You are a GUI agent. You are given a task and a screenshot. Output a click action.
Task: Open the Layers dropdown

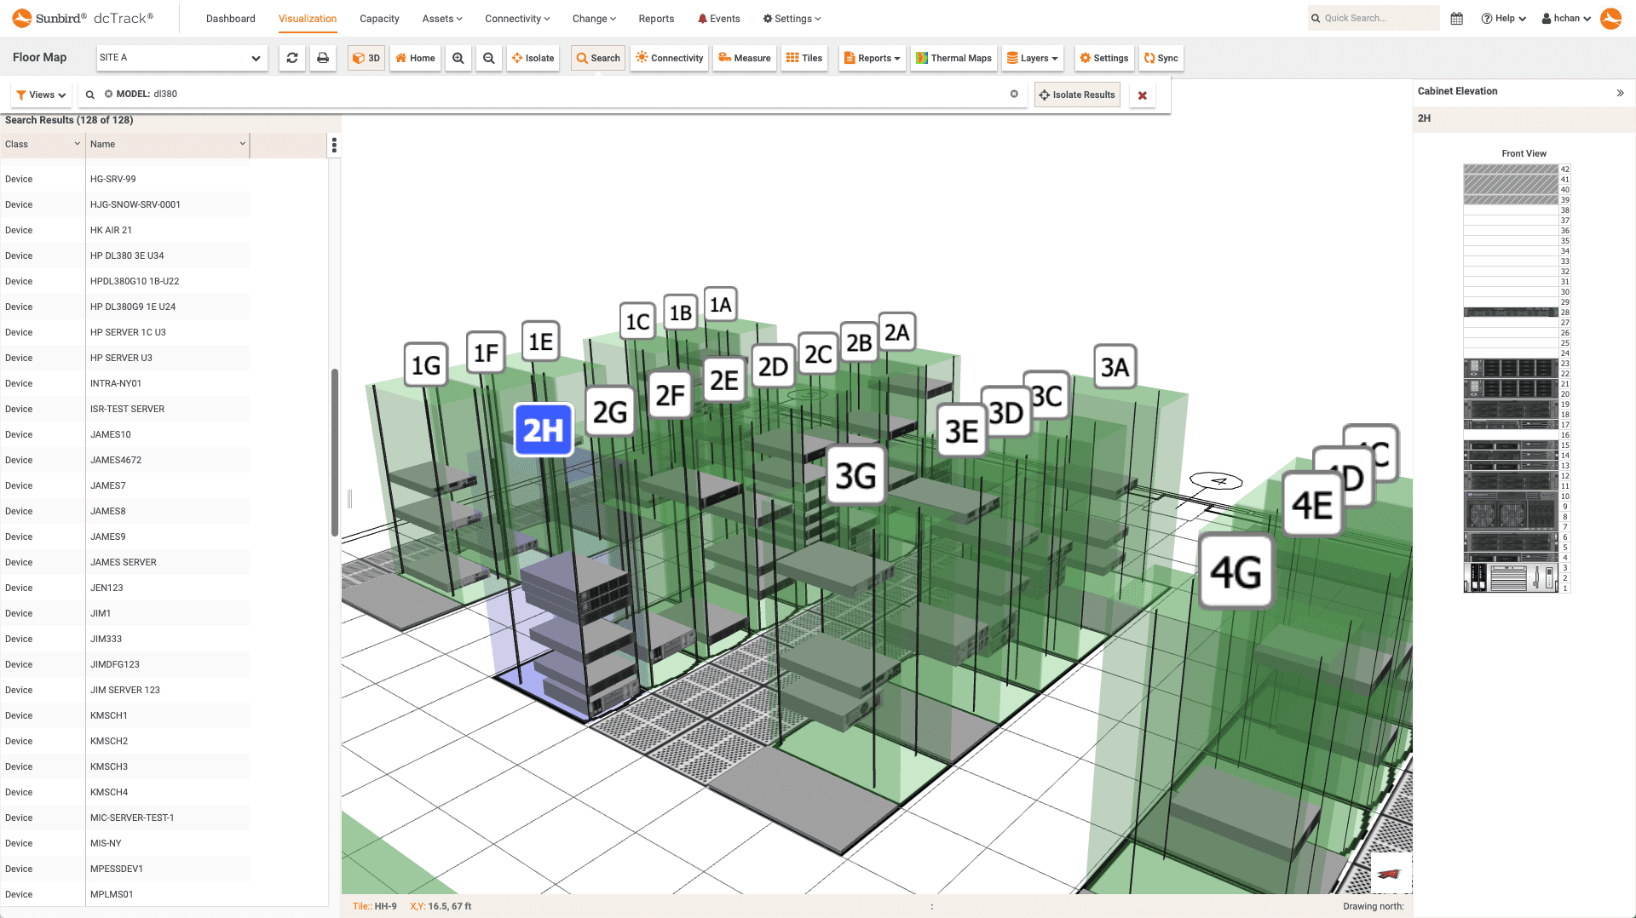[1032, 58]
